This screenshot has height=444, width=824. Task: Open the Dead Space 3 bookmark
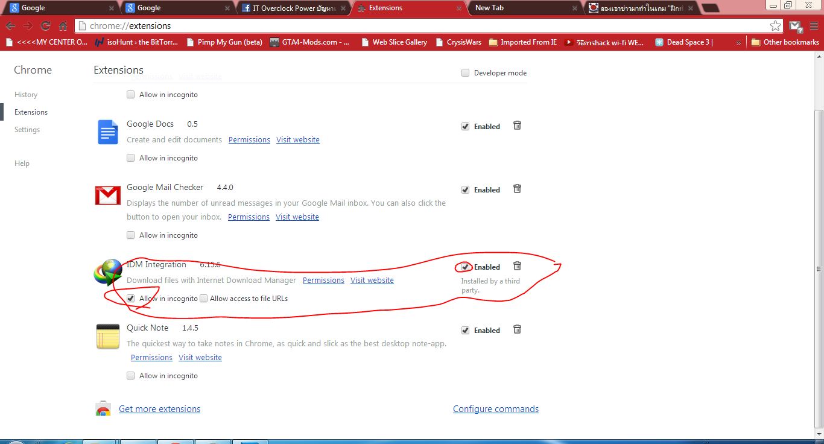684,42
